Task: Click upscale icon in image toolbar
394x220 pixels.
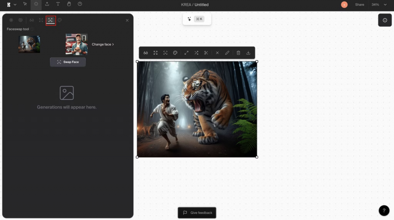Action: 155,53
